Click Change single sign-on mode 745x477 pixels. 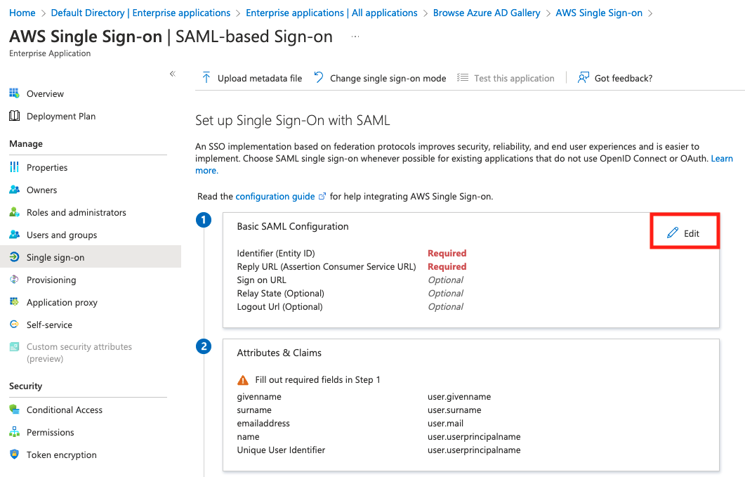(380, 78)
